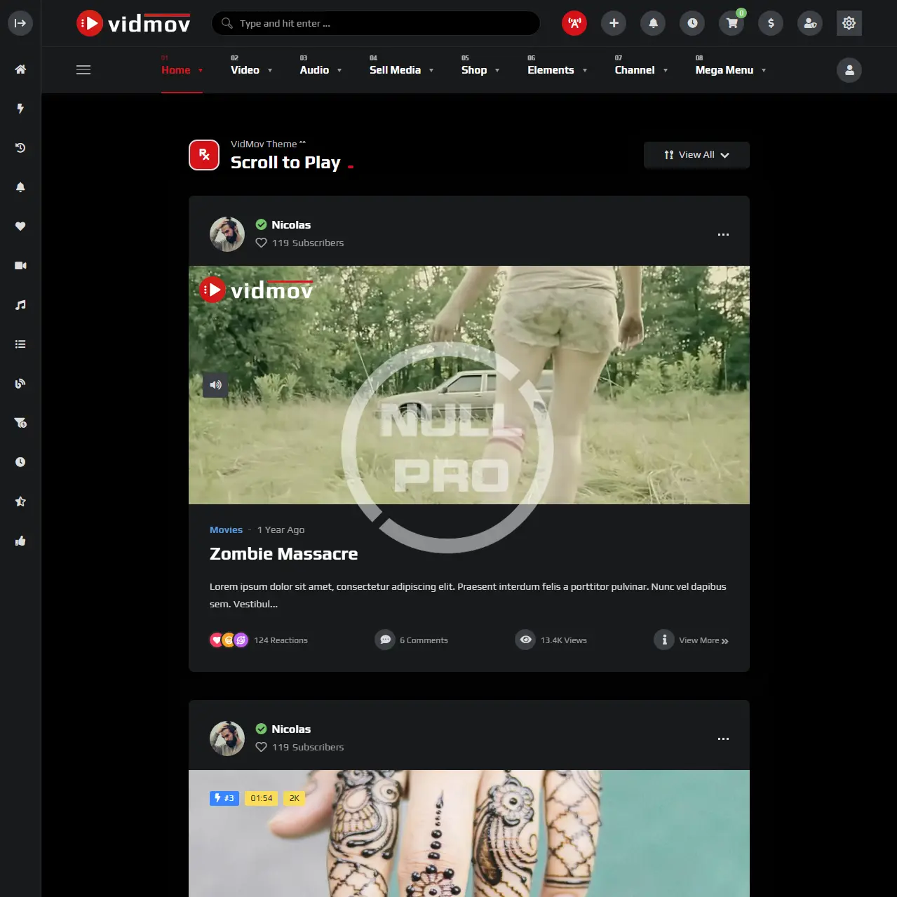Image resolution: width=897 pixels, height=897 pixels.
Task: Expand the Mega Menu dropdown
Action: click(x=730, y=70)
